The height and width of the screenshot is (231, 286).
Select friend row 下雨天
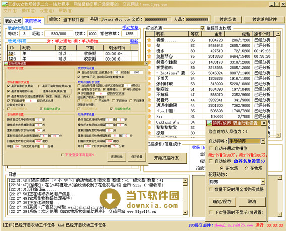coord(211,78)
